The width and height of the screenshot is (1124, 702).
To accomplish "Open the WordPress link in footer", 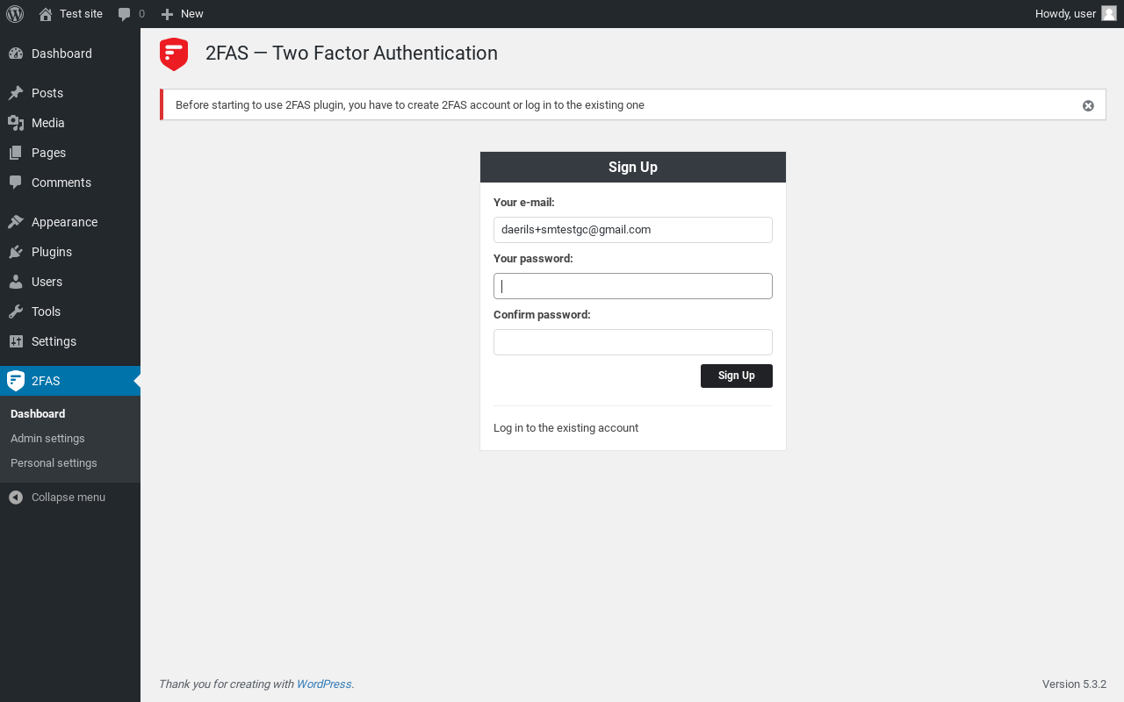I will 324,684.
